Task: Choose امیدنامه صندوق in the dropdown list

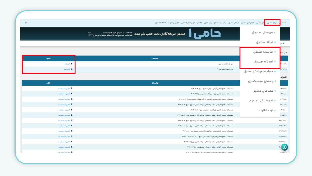Action: click(x=264, y=62)
